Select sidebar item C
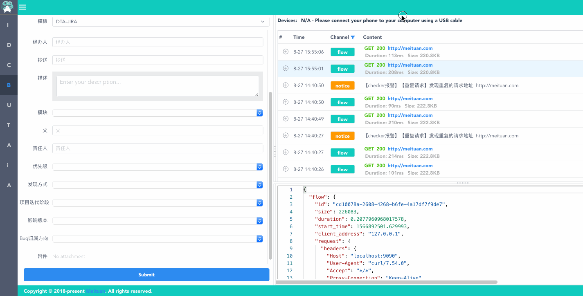The height and width of the screenshot is (296, 583). coord(9,65)
